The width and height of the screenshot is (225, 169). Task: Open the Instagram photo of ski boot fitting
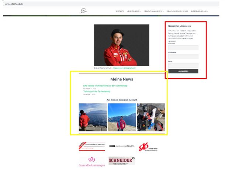pos(150,117)
